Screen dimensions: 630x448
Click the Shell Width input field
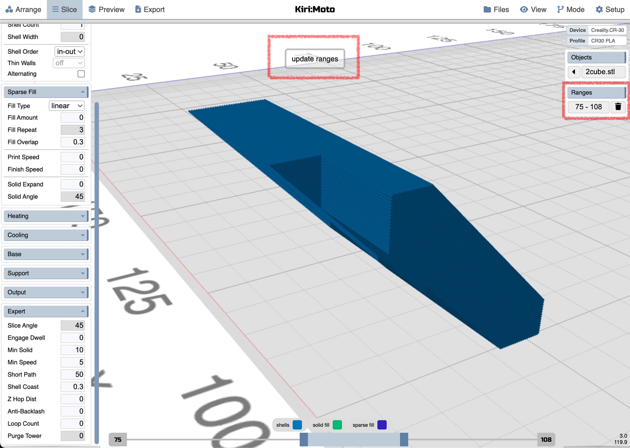coord(73,37)
